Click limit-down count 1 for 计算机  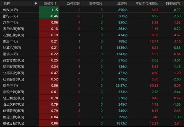pyautogui.click(x=101, y=48)
